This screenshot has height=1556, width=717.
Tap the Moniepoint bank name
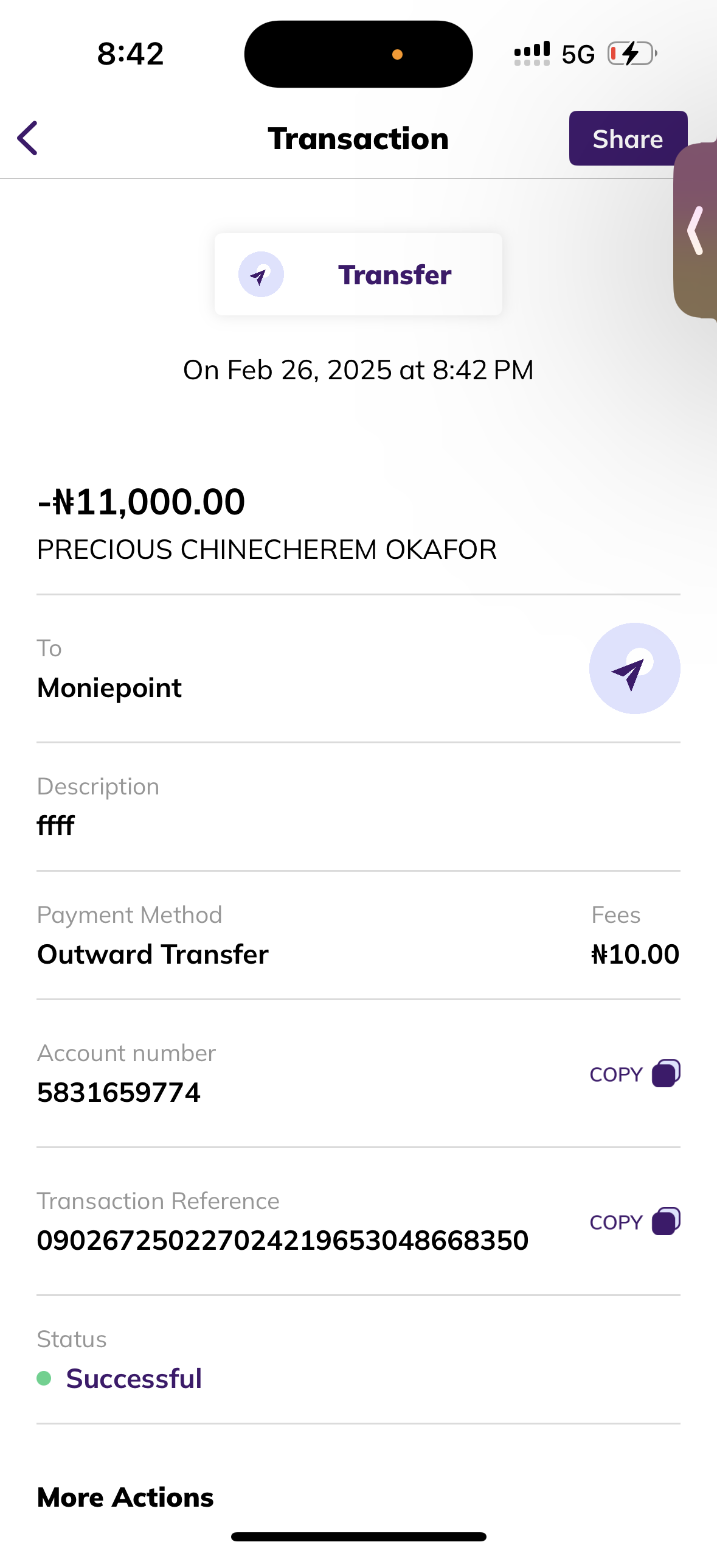(x=109, y=688)
